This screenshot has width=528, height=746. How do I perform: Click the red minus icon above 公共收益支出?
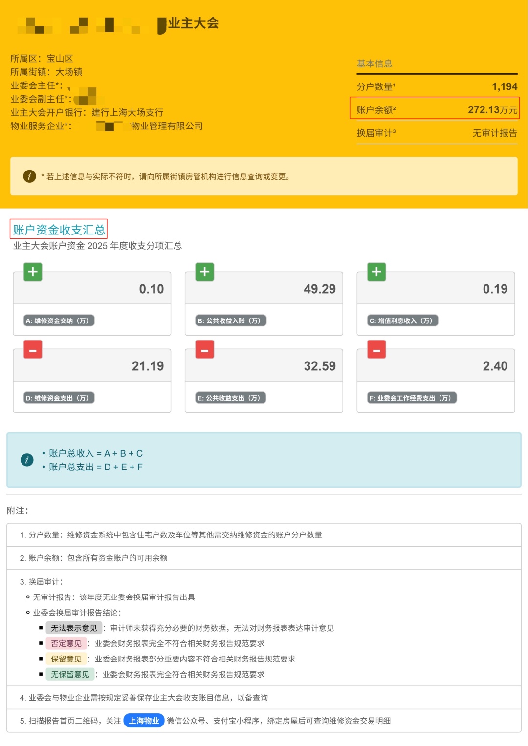(205, 349)
